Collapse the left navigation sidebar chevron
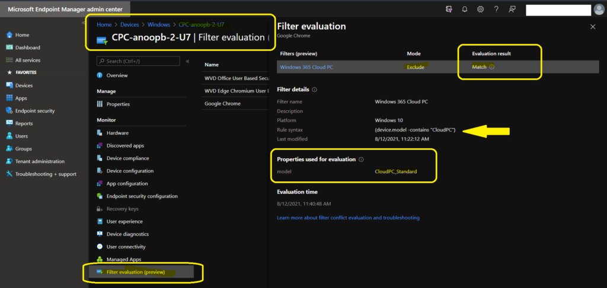Viewport: 607px width, 288px height. coord(83,23)
